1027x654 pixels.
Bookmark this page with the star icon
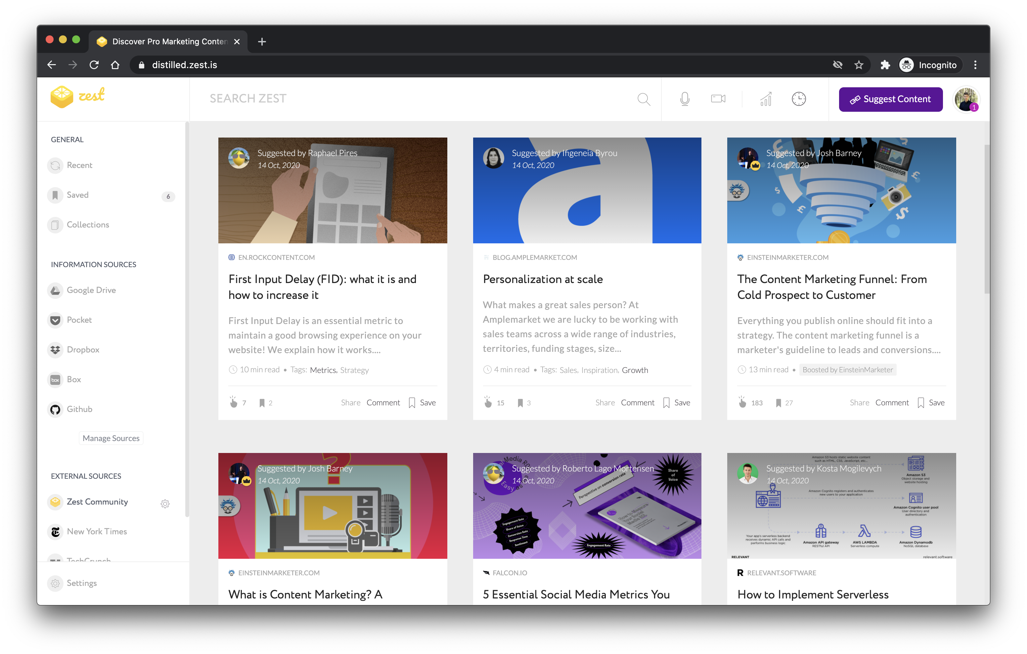(x=859, y=65)
